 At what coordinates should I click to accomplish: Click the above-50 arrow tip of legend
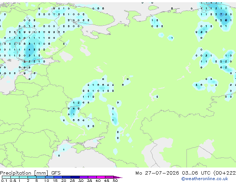pyautogui.click(x=118, y=177)
